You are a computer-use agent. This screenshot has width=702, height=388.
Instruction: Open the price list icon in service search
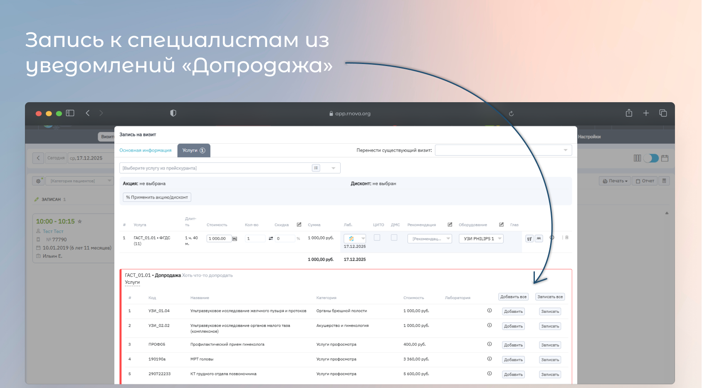[x=316, y=168]
